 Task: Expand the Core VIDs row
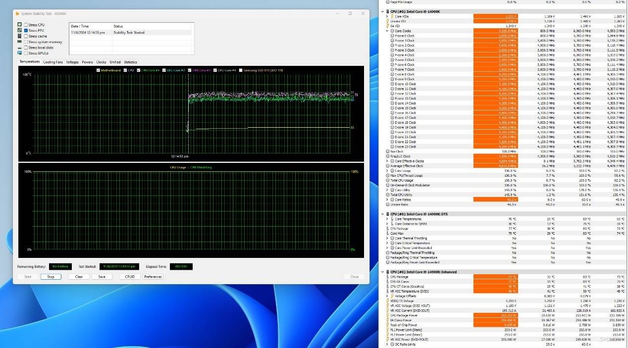point(387,16)
